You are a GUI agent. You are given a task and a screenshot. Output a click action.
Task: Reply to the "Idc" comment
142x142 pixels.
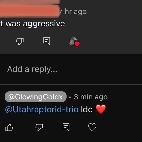pos(66,127)
